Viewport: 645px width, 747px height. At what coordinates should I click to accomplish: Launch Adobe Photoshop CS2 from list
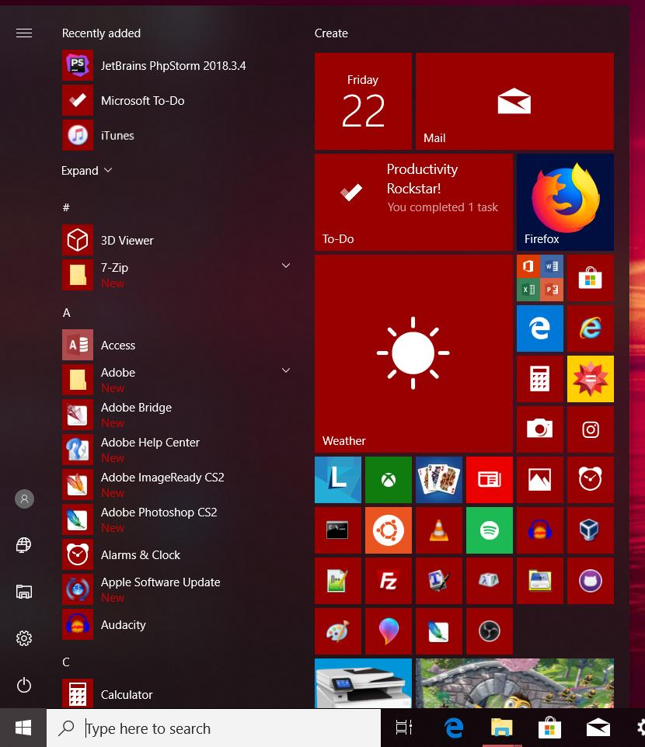click(x=176, y=519)
